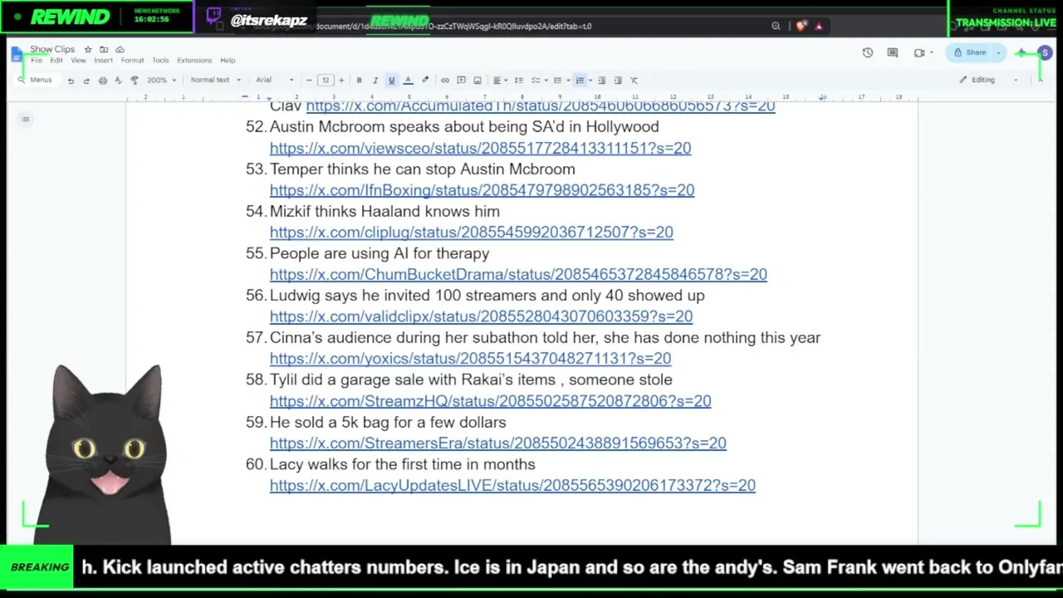The width and height of the screenshot is (1063, 598).
Task: Clear formatting from the selection
Action: pyautogui.click(x=634, y=81)
